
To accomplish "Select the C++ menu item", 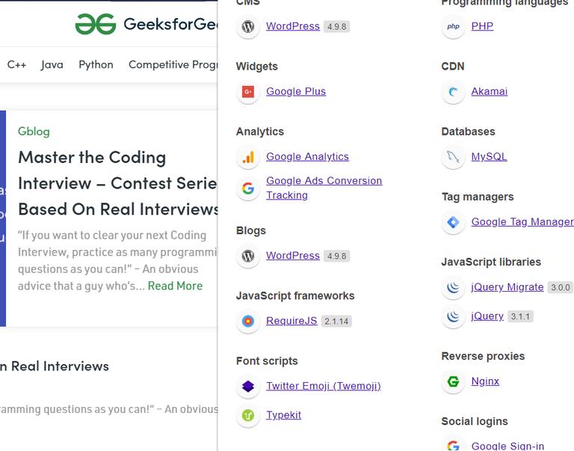I will [x=17, y=65].
